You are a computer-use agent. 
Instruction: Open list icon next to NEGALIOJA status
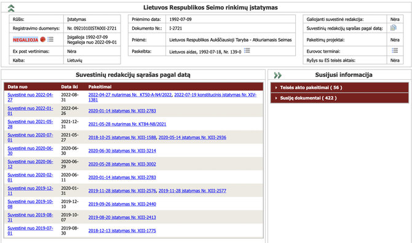50,39
